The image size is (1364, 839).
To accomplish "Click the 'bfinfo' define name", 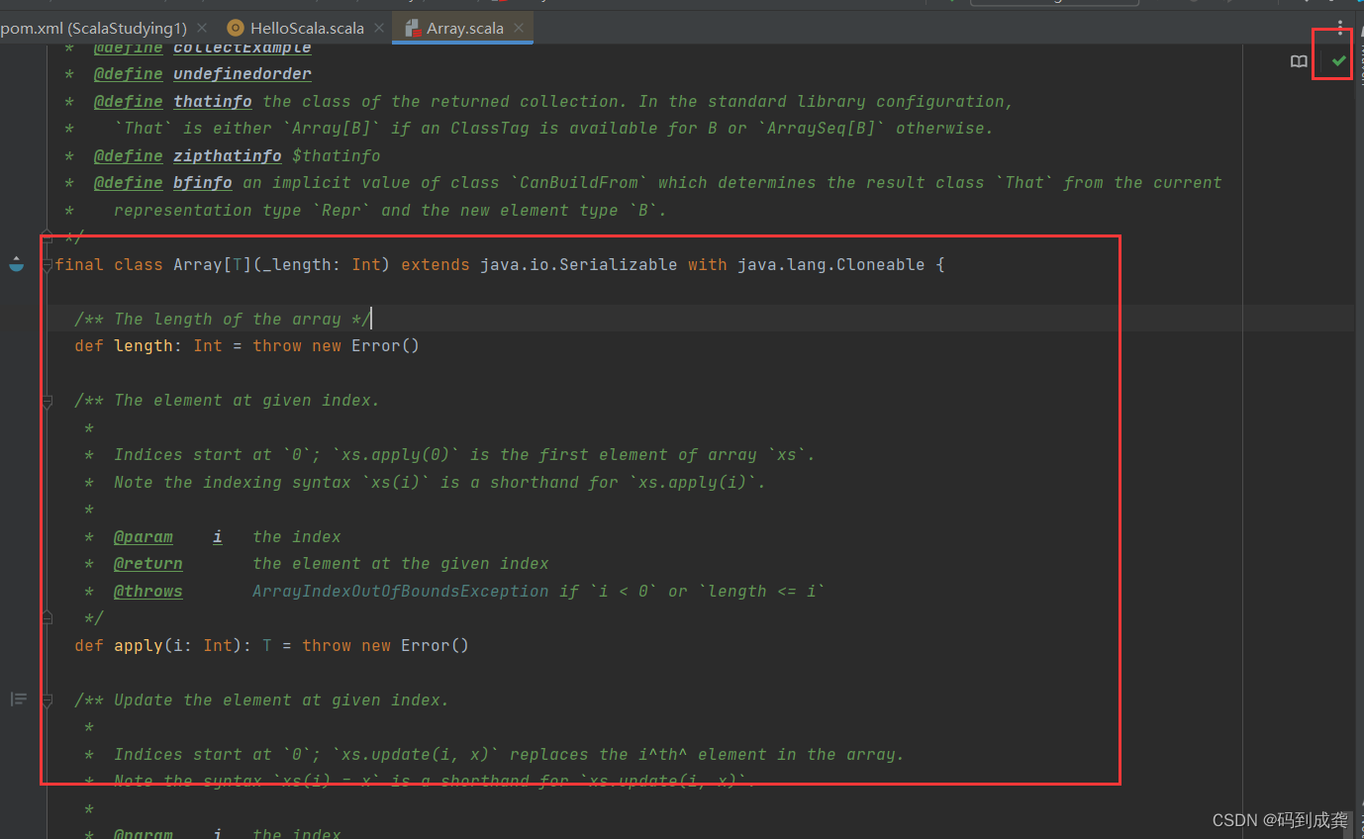I will tap(203, 183).
